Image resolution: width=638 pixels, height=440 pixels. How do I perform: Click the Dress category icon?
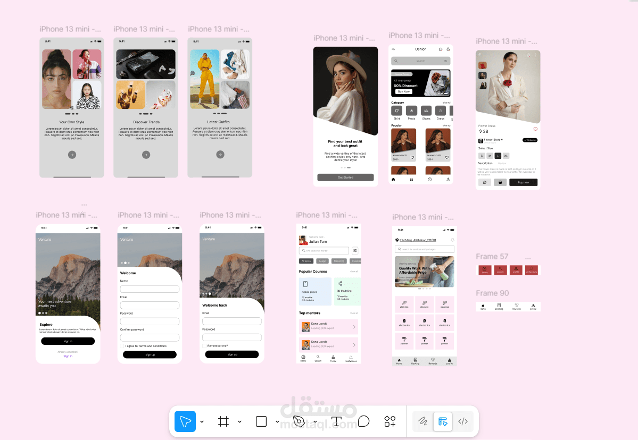[x=441, y=111]
